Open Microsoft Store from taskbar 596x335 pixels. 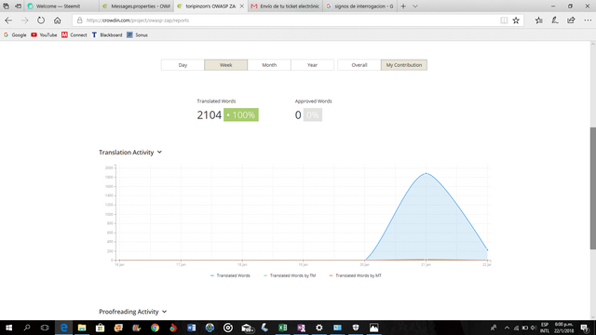click(100, 328)
